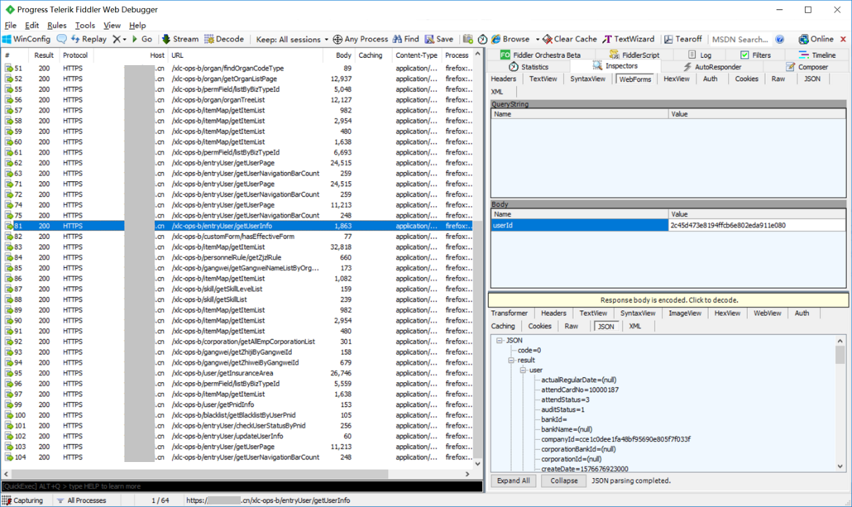Open the Help menu
Image resolution: width=852 pixels, height=507 pixels.
coord(137,26)
